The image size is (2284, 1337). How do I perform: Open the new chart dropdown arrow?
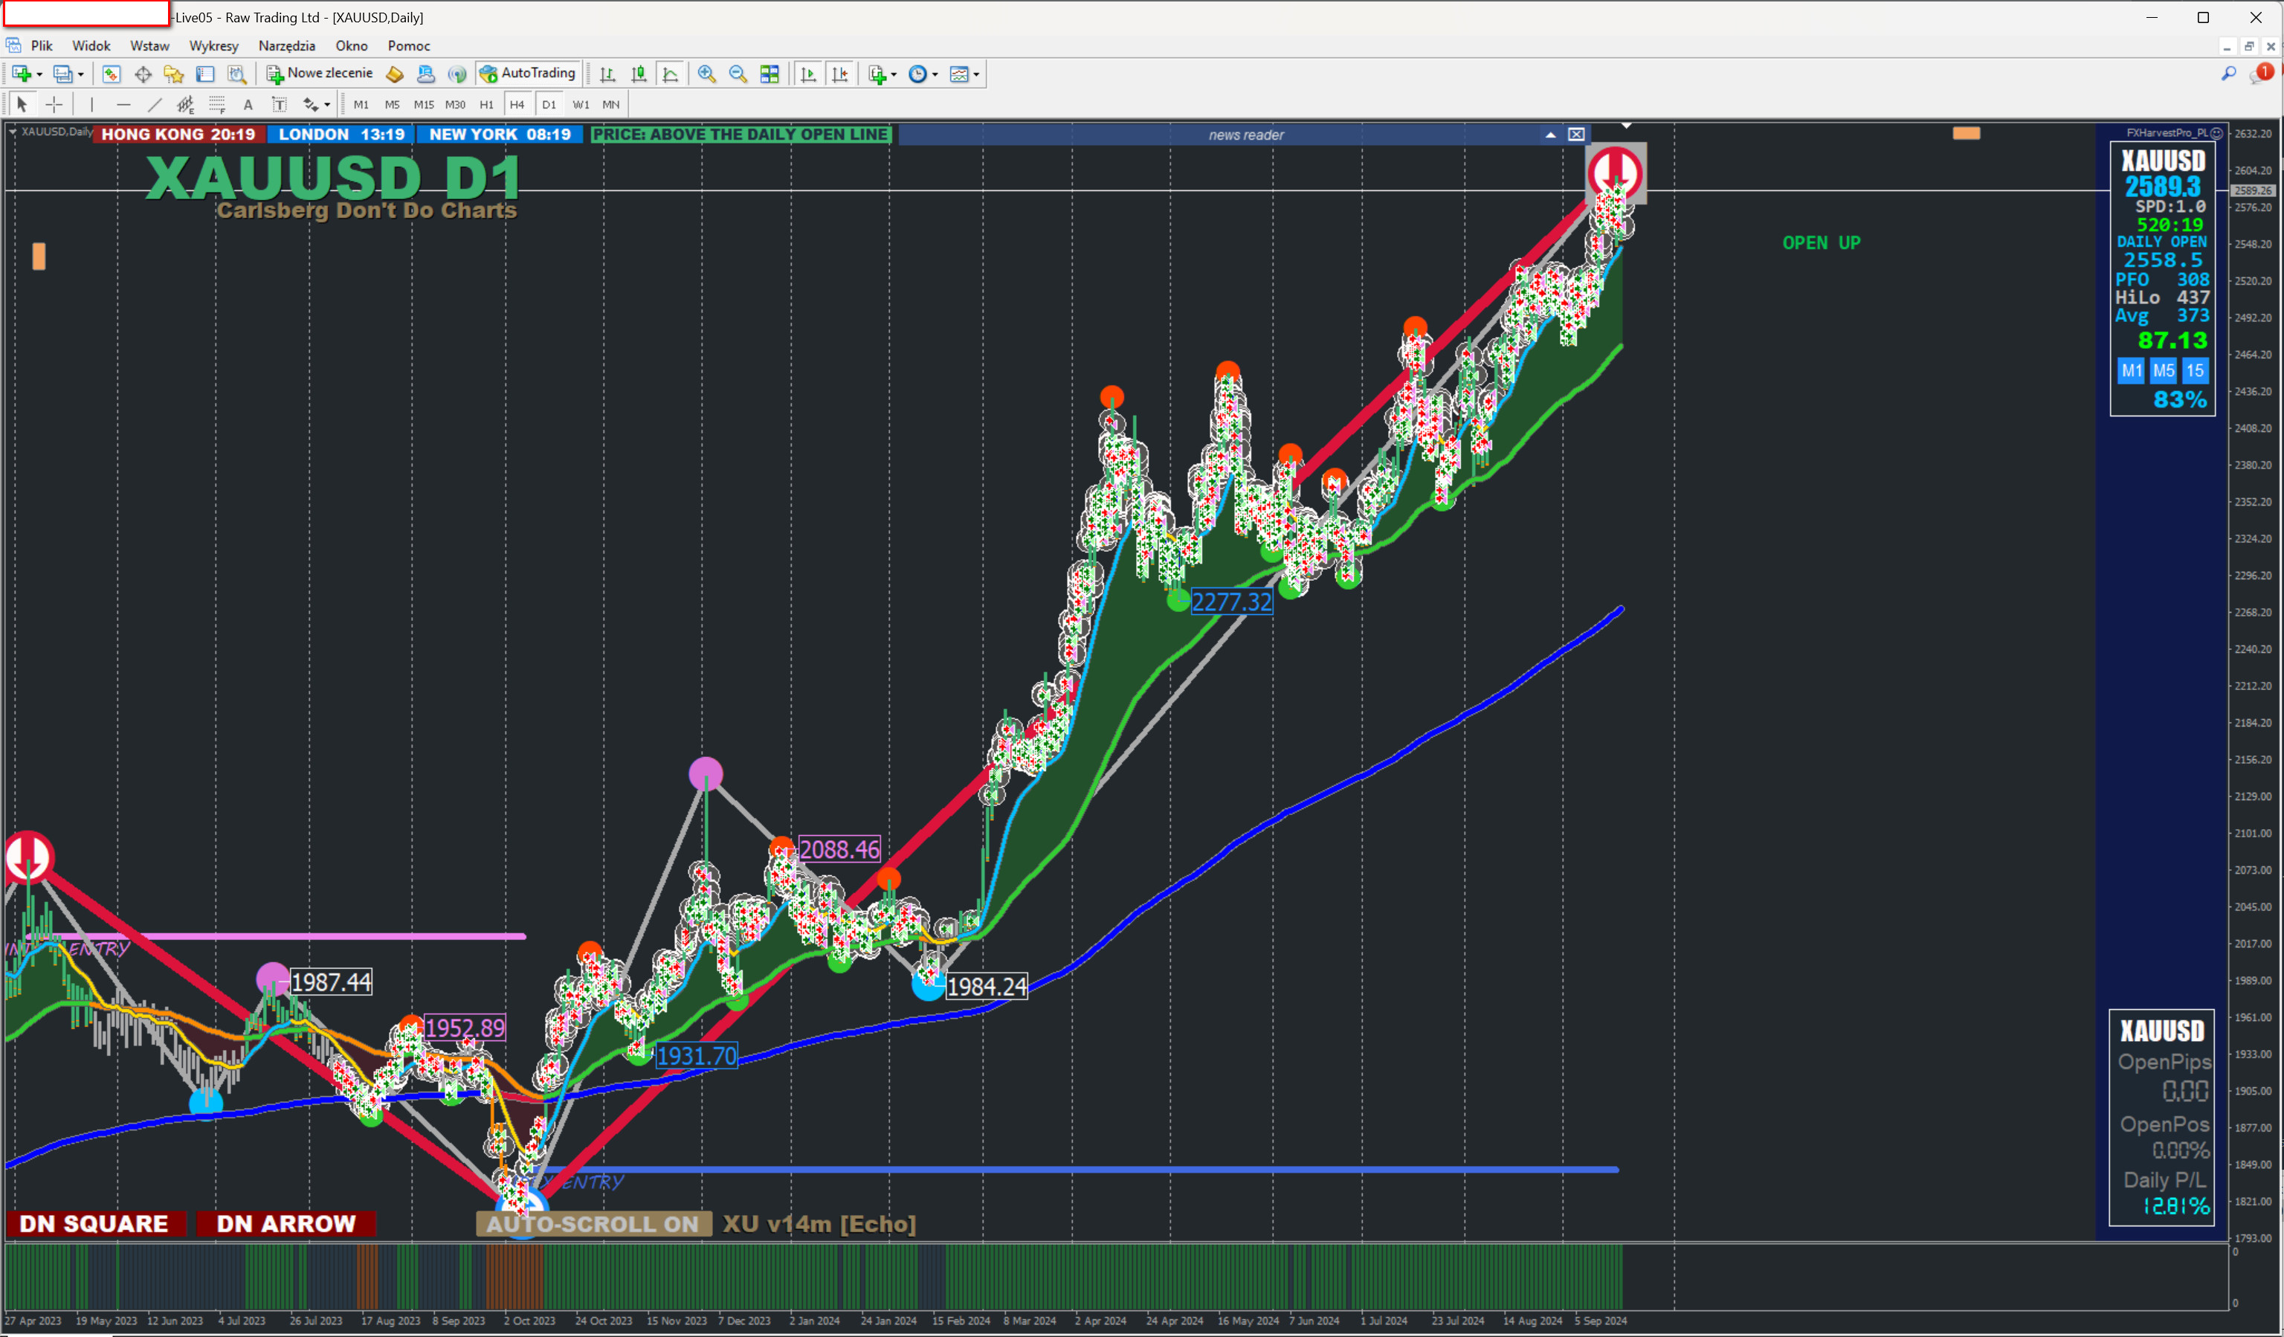click(x=39, y=75)
